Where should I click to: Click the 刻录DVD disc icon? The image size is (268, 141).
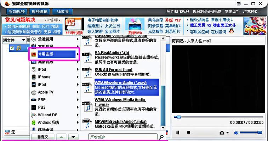coord(135,24)
